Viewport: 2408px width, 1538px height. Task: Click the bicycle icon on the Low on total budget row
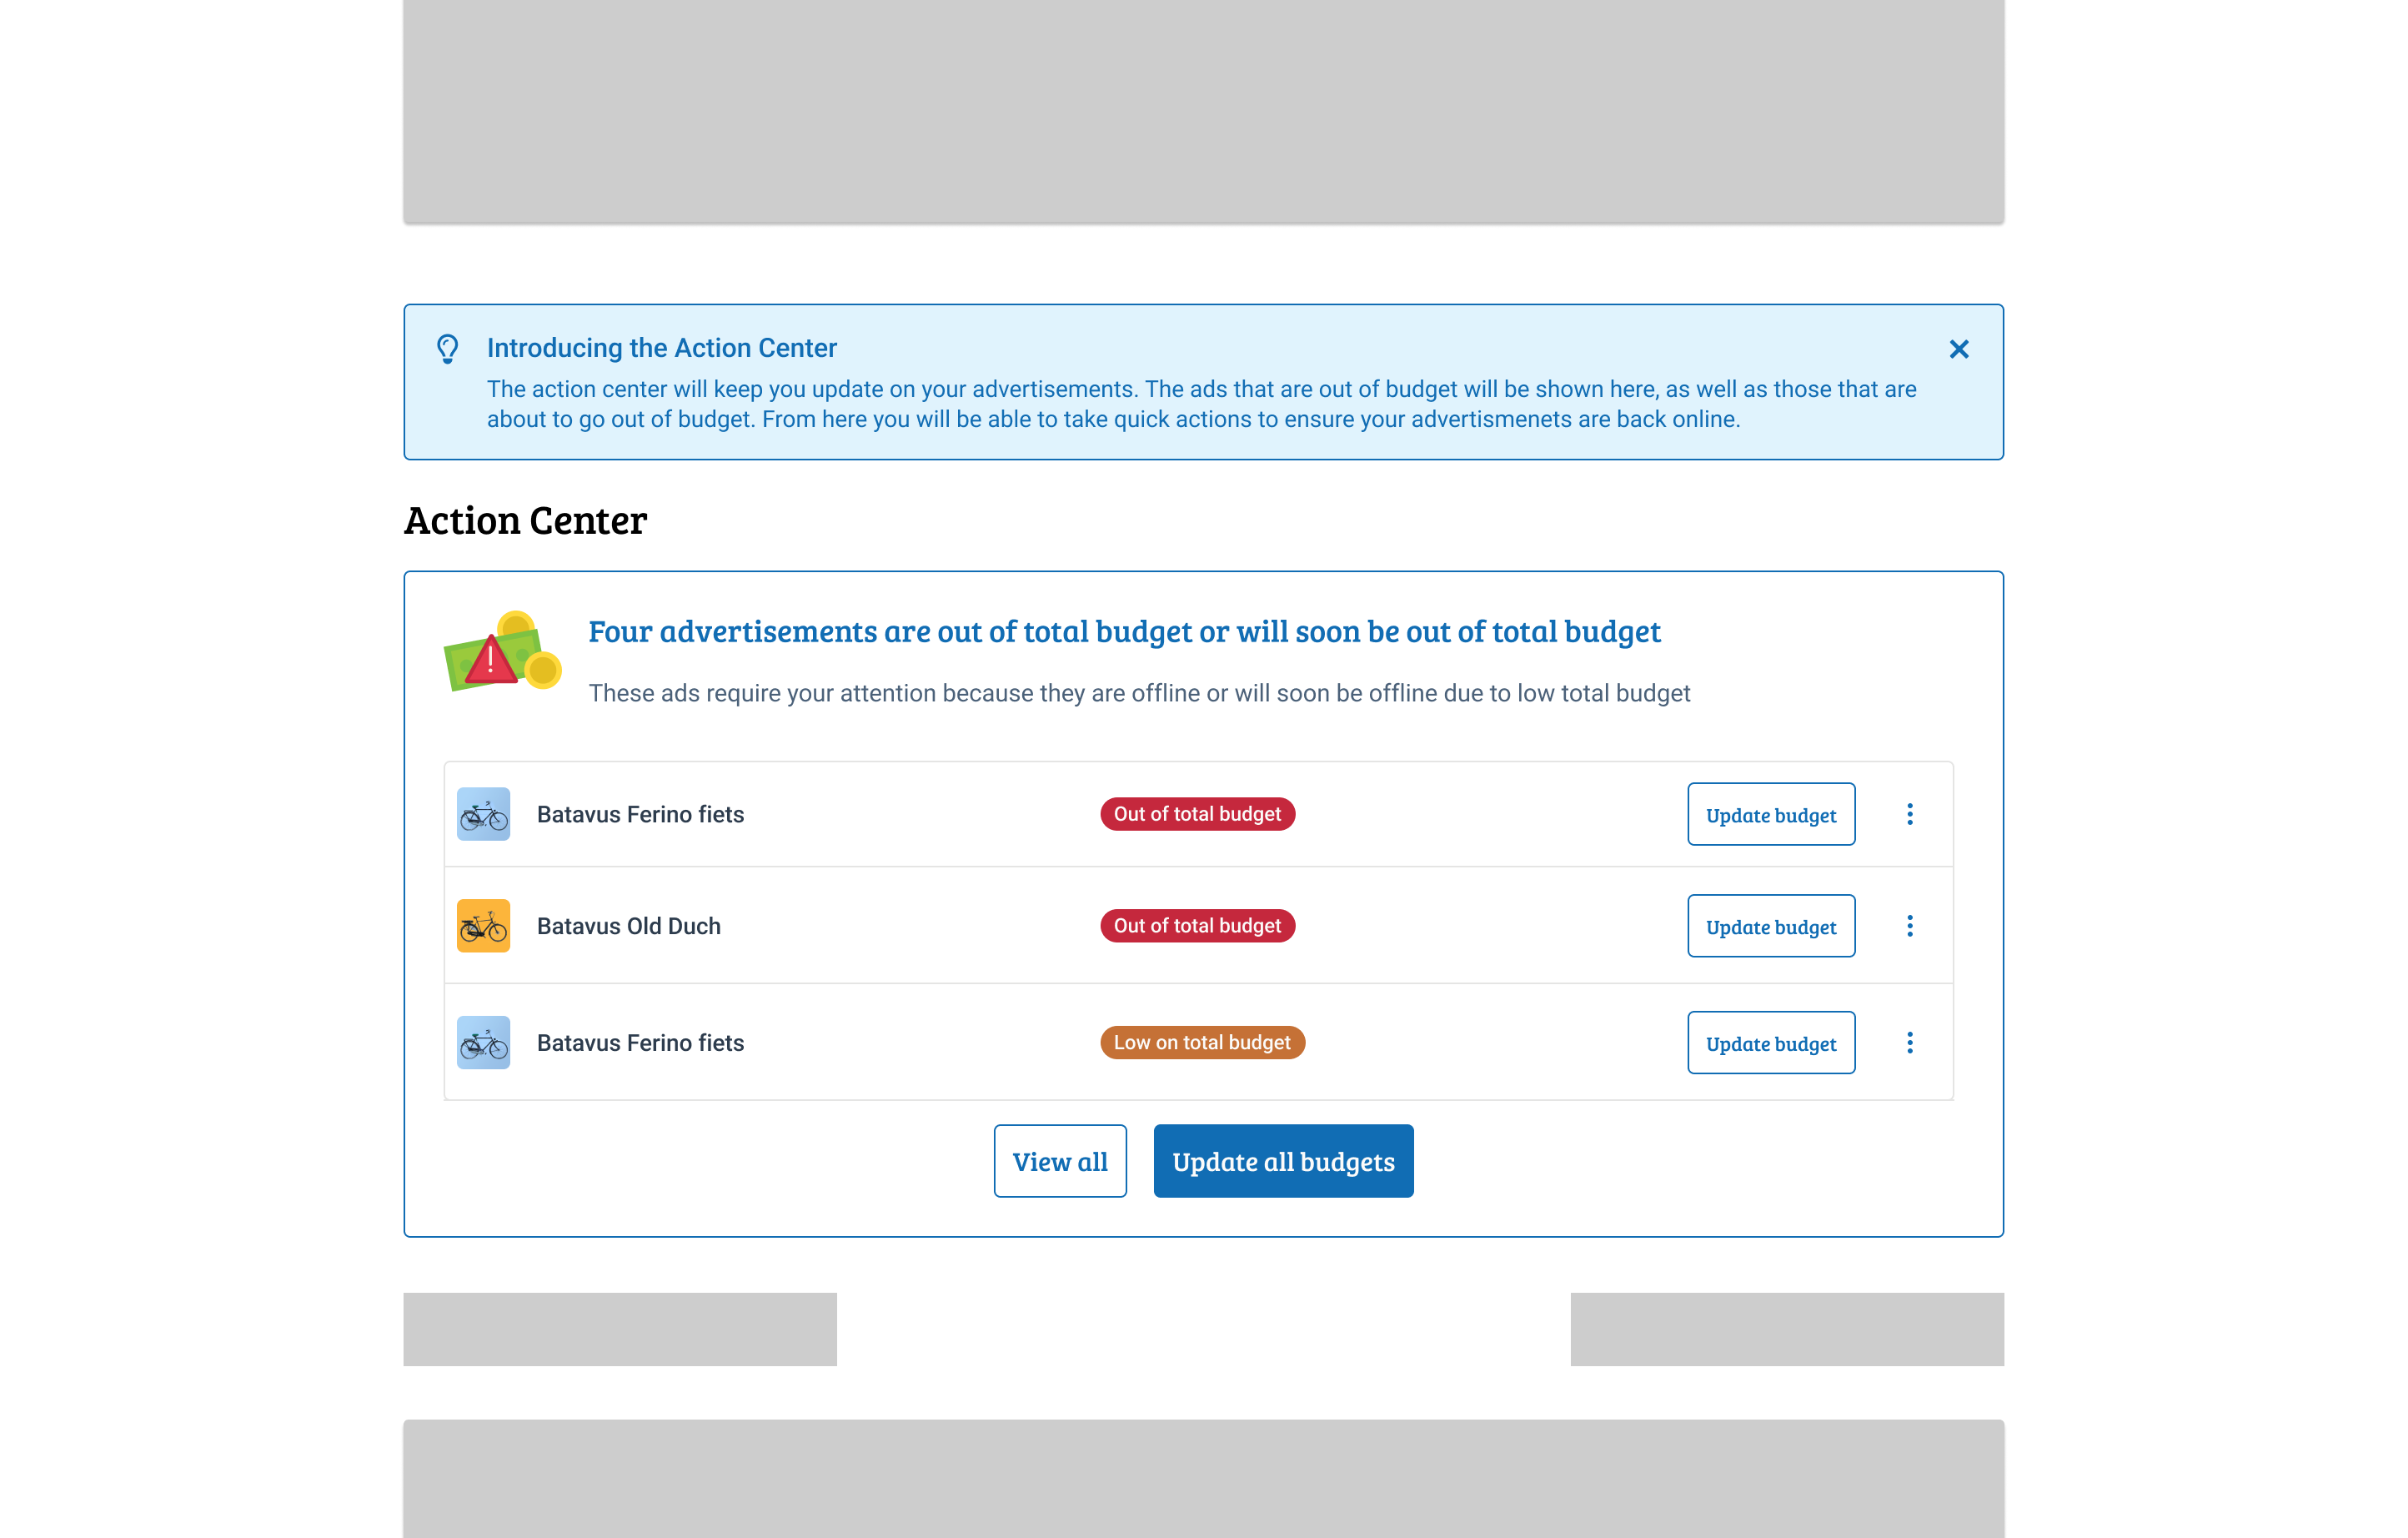[483, 1042]
